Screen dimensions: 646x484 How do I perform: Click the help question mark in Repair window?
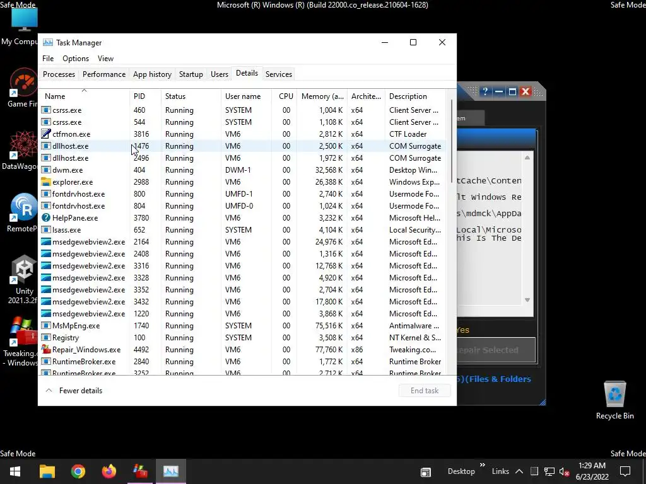(x=485, y=91)
